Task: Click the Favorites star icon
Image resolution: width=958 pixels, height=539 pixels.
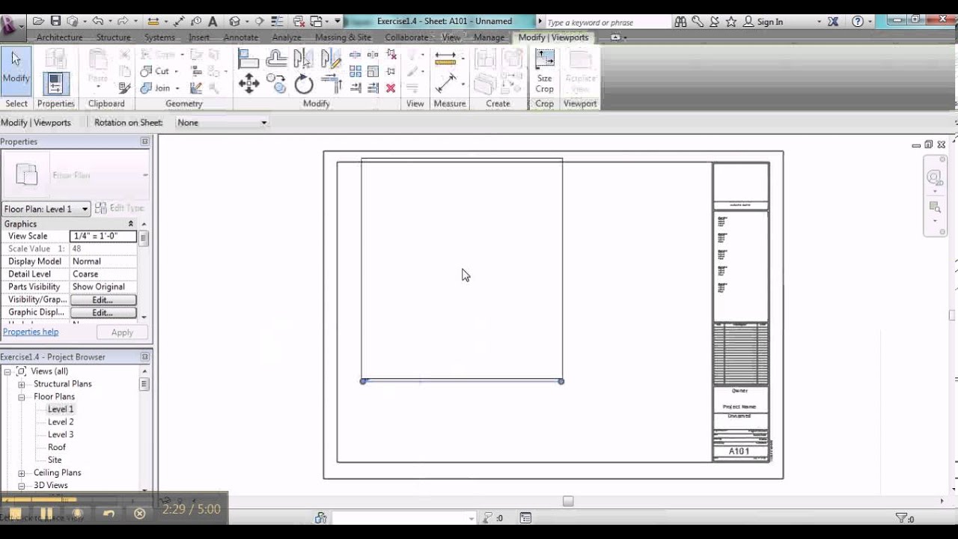Action: [730, 22]
